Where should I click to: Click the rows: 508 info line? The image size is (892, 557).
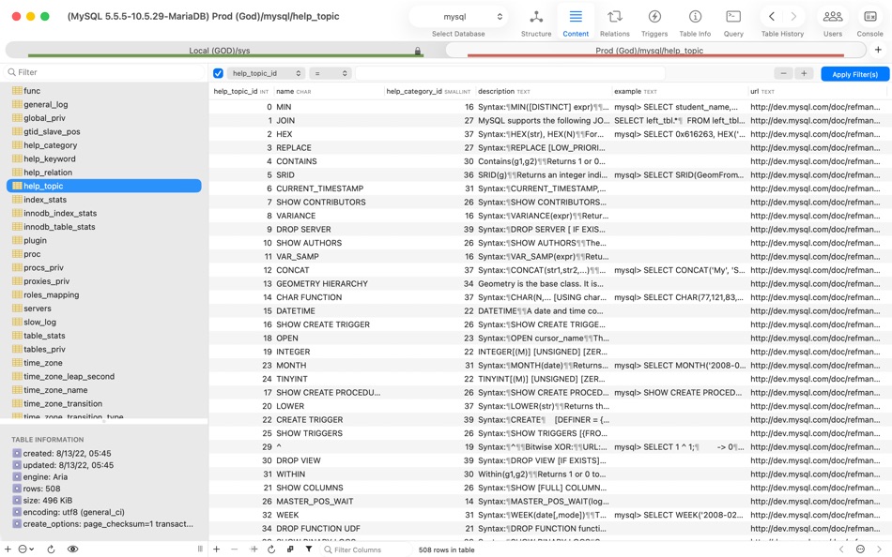coord(37,489)
